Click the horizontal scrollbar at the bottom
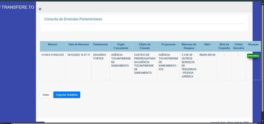 pos(129,123)
